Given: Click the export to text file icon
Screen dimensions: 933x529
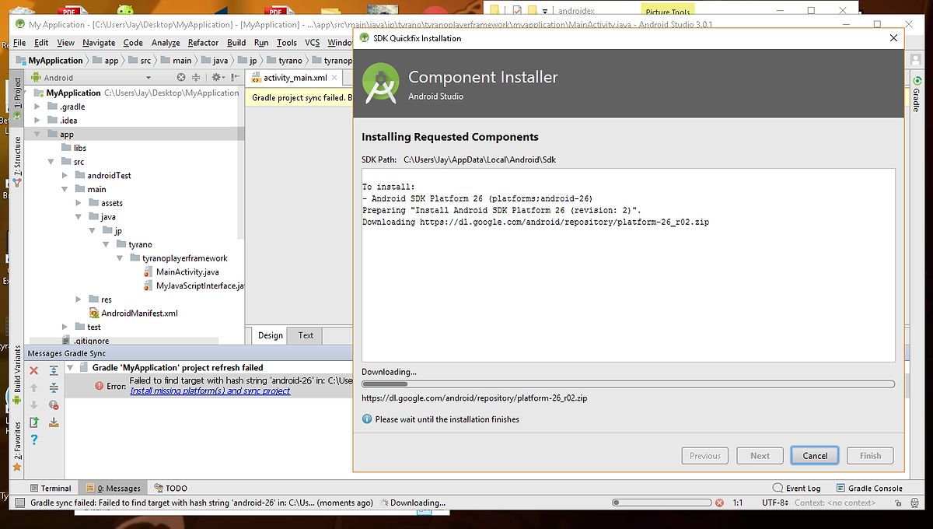Looking at the screenshot, I should click(x=33, y=422).
